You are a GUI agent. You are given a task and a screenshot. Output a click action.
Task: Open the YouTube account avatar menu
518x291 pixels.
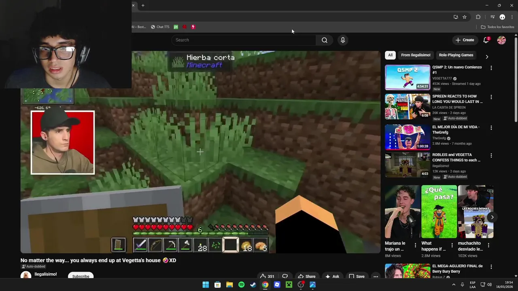(x=501, y=40)
